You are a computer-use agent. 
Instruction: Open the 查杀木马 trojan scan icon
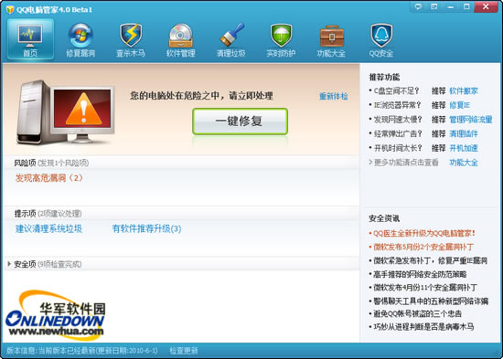click(x=131, y=39)
